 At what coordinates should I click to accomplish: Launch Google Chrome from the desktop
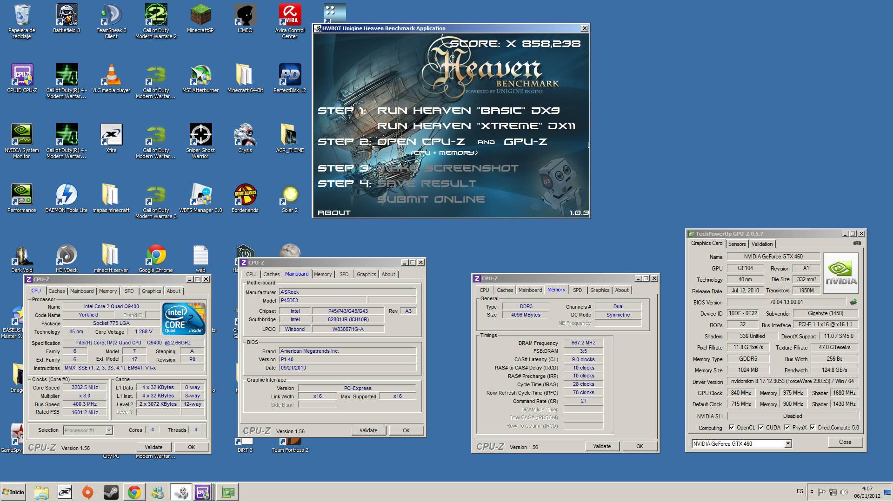(156, 258)
